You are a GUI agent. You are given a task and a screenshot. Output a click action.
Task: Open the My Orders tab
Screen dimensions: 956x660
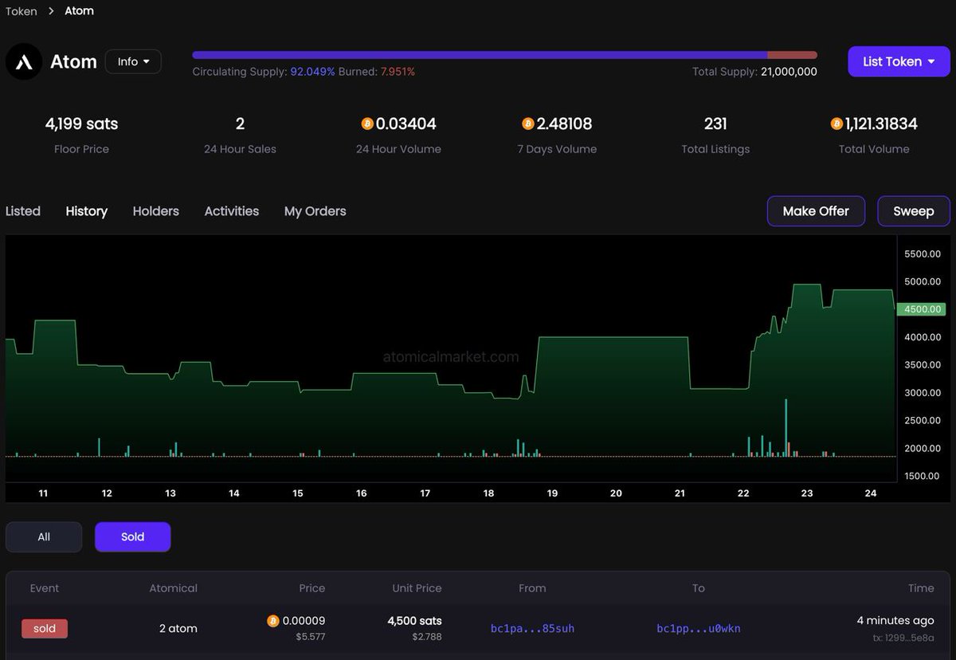click(x=315, y=211)
